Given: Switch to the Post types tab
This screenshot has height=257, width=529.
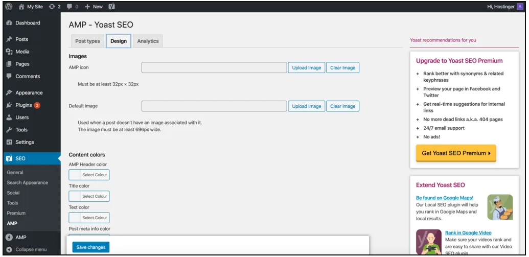Looking at the screenshot, I should (x=88, y=41).
